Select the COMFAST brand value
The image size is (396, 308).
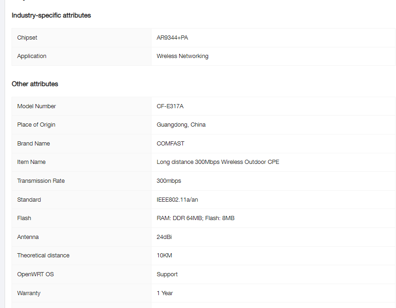[170, 144]
